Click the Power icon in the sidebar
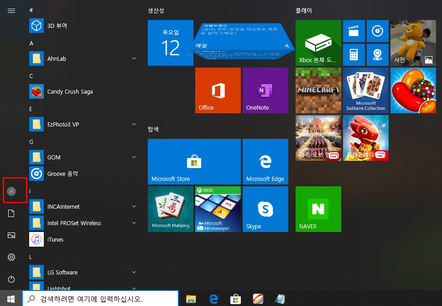442x306 pixels. coord(11,279)
